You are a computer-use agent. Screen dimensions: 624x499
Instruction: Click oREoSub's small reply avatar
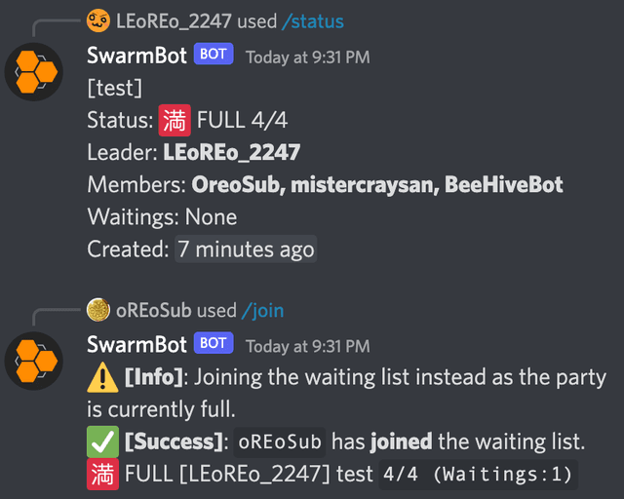97,310
